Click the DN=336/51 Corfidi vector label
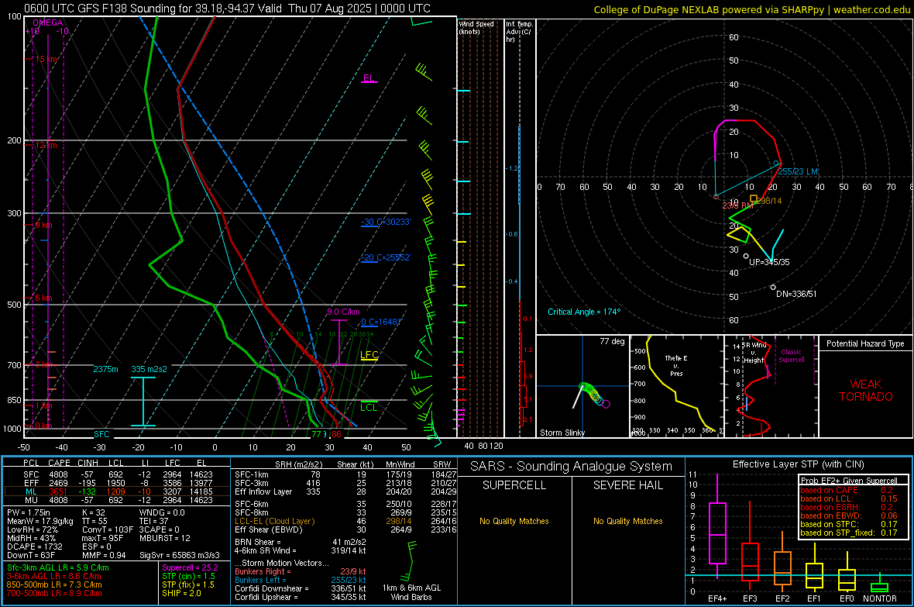This screenshot has height=607, width=914. click(796, 294)
